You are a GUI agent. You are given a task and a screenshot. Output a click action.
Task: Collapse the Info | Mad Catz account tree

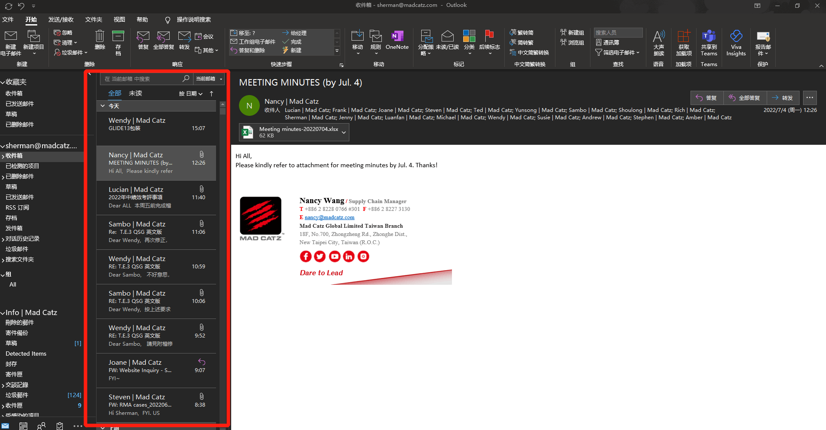(3, 313)
